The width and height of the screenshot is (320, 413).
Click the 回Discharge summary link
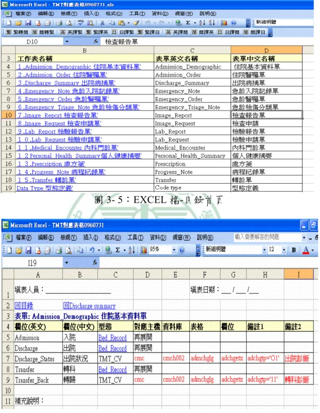90,306
